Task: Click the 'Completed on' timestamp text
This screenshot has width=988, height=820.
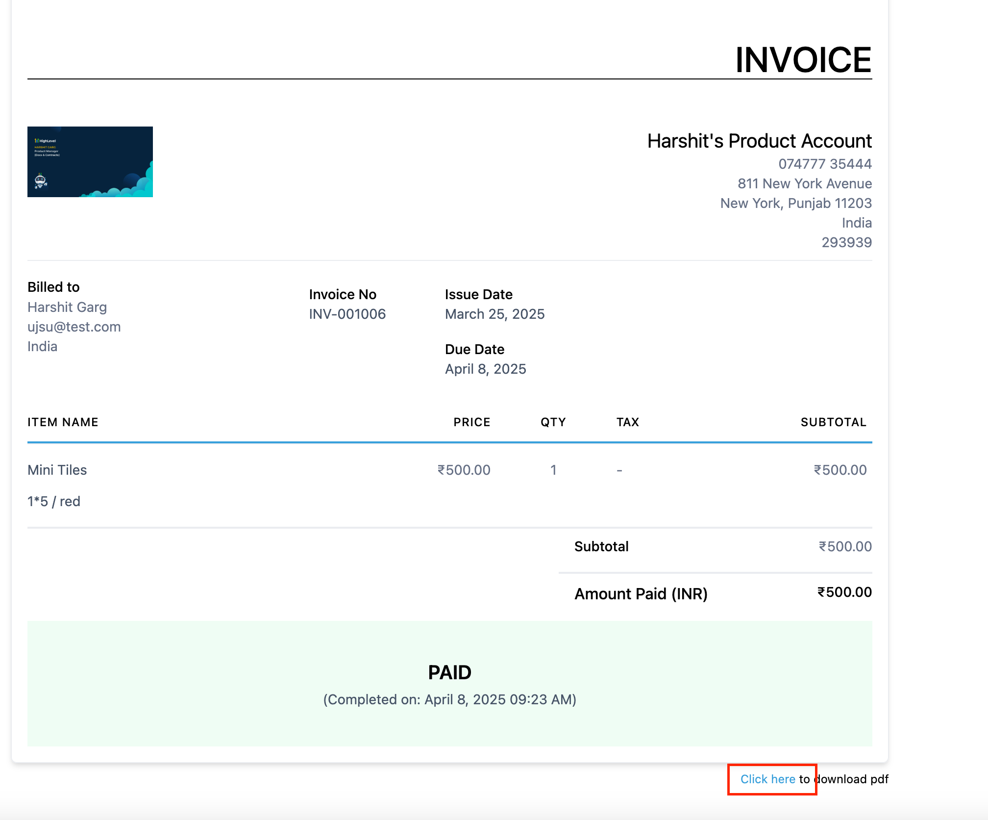Action: [x=449, y=699]
